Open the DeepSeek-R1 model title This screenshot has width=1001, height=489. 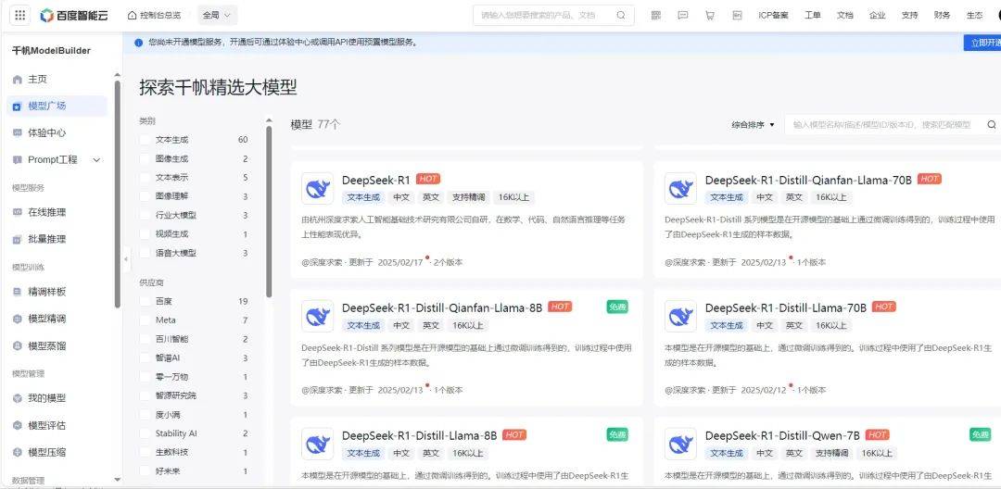pyautogui.click(x=376, y=180)
